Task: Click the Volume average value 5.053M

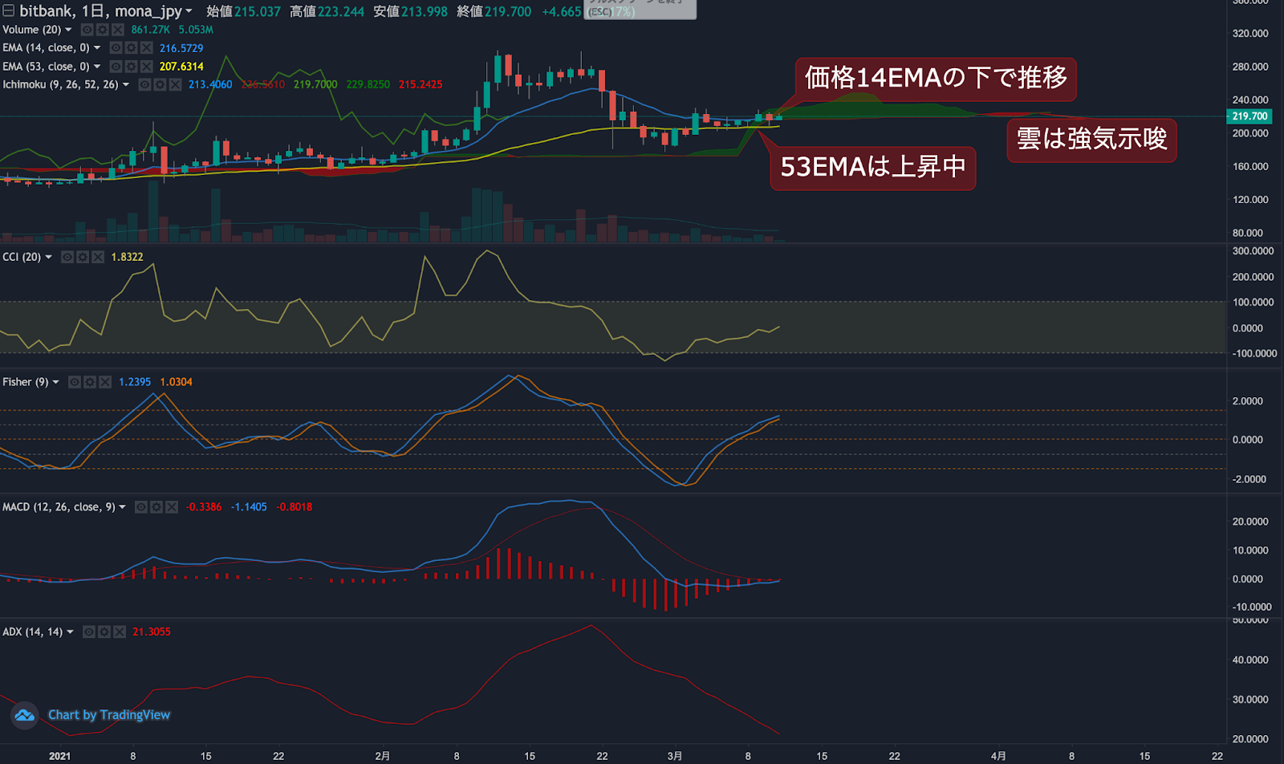Action: click(x=196, y=30)
